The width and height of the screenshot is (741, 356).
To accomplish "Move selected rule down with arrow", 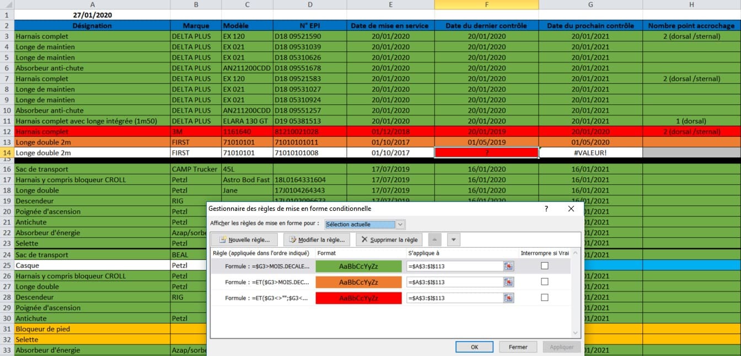I will (x=453, y=240).
